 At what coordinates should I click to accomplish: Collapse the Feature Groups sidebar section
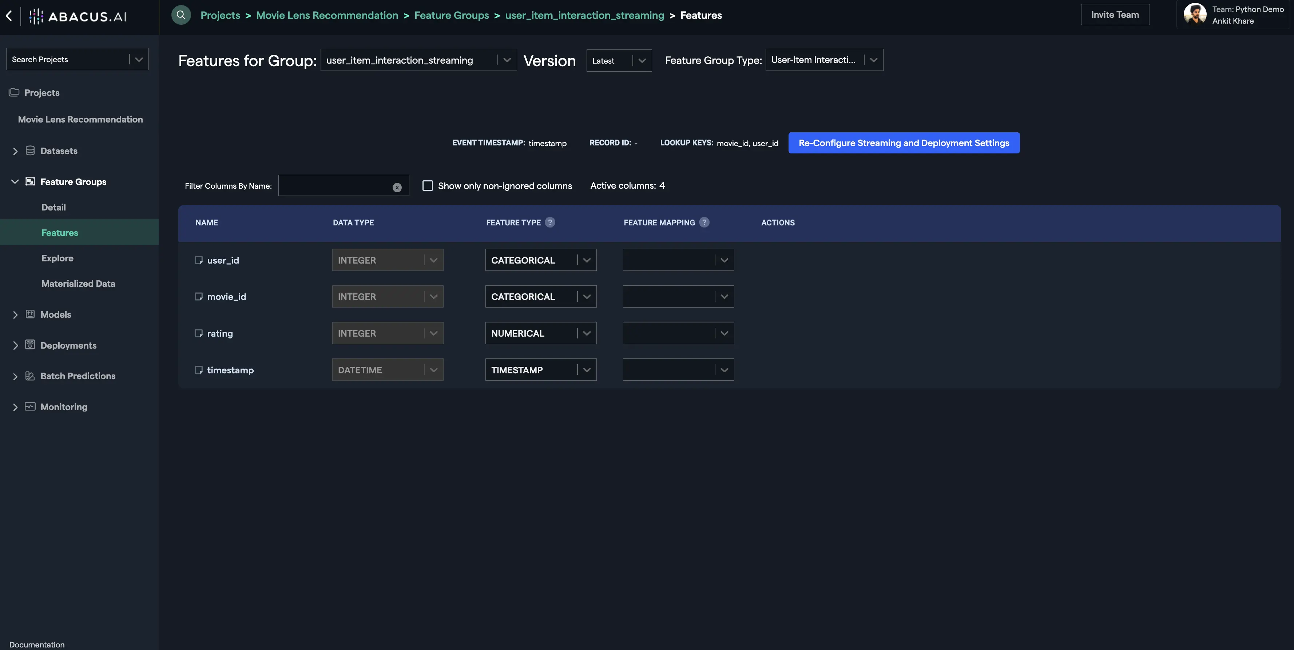coord(15,182)
